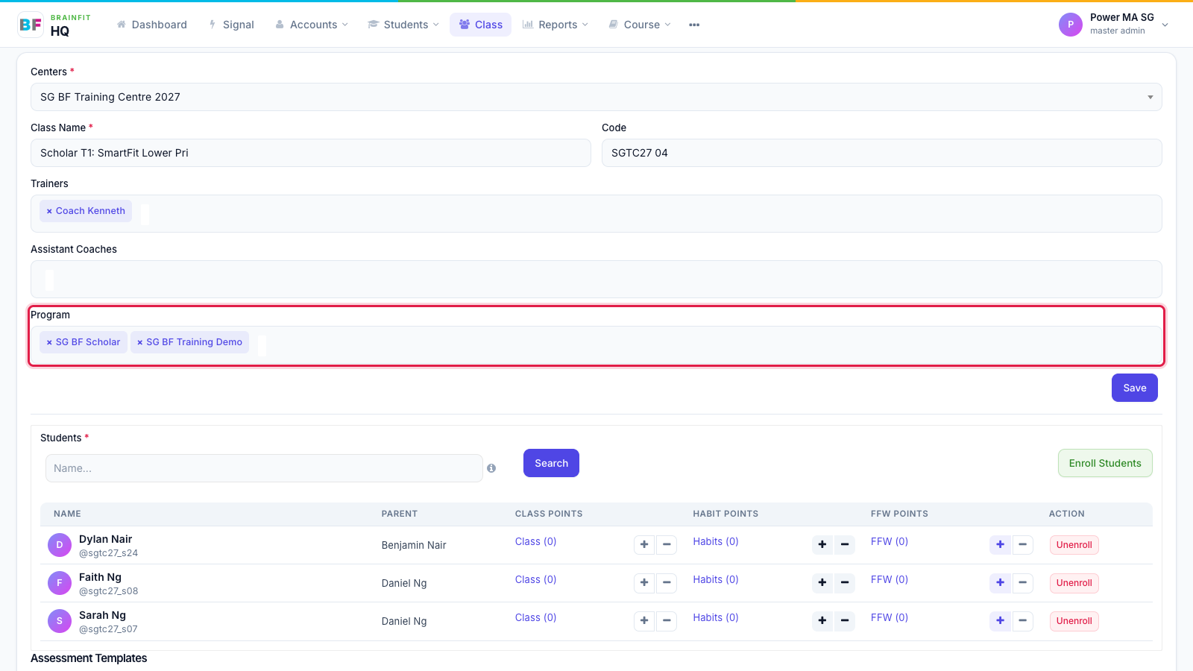The width and height of the screenshot is (1193, 671).
Task: Open Dylan Nair's Class (0) link
Action: pyautogui.click(x=535, y=541)
